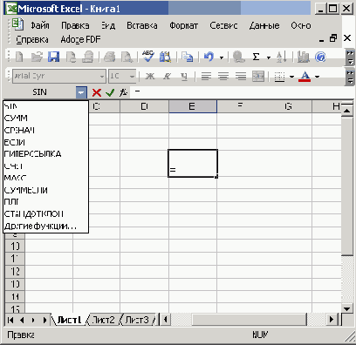Choose ЕСЛИ from function list
Screen dimensions: 356x345
pyautogui.click(x=45, y=142)
